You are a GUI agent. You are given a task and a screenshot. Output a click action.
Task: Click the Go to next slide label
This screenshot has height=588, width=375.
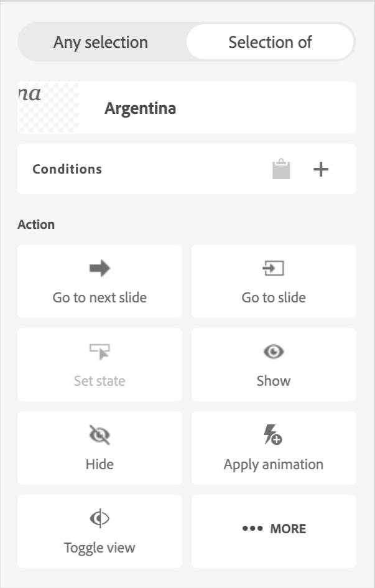(100, 297)
